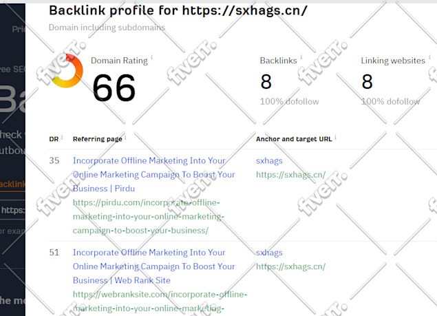437x316 pixels.
Task: Open the sxhags.cn target URL in the DR 51 row
Action: (290, 266)
